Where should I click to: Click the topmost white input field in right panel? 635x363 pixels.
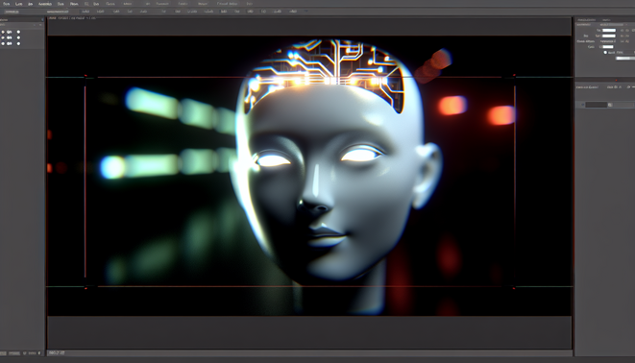(609, 31)
